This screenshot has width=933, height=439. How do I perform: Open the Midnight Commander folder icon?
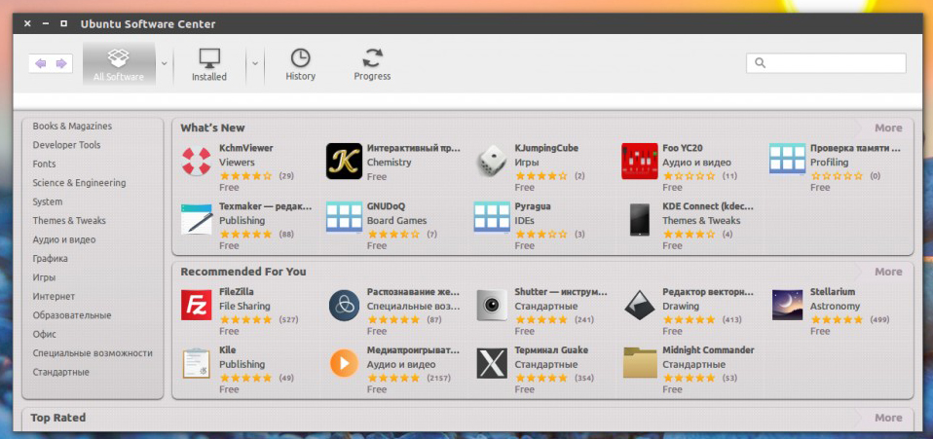click(x=640, y=363)
